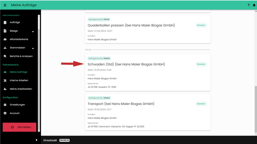Click the Belege document icon
Screen dimensions: 257x144
click(5, 31)
